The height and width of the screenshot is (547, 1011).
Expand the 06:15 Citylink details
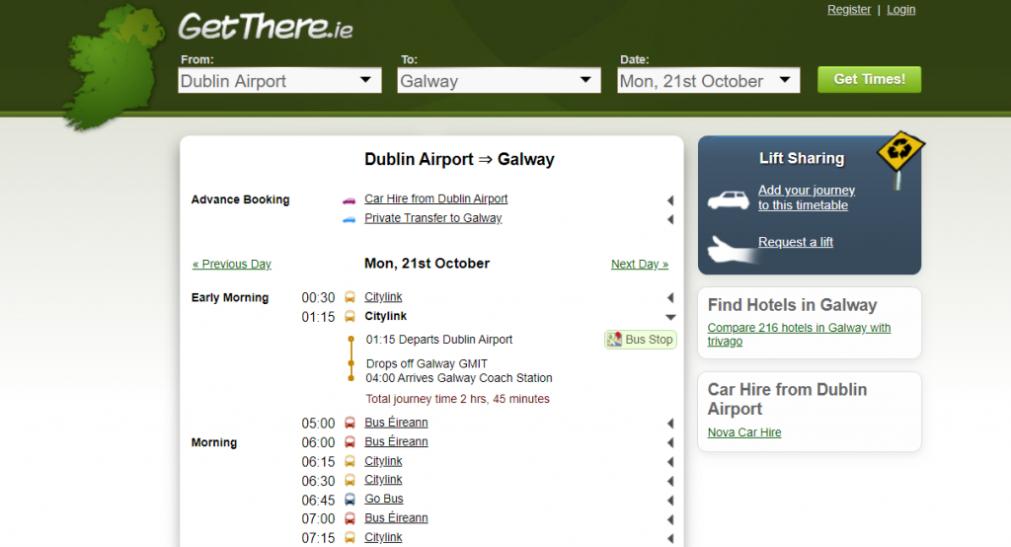pos(670,462)
